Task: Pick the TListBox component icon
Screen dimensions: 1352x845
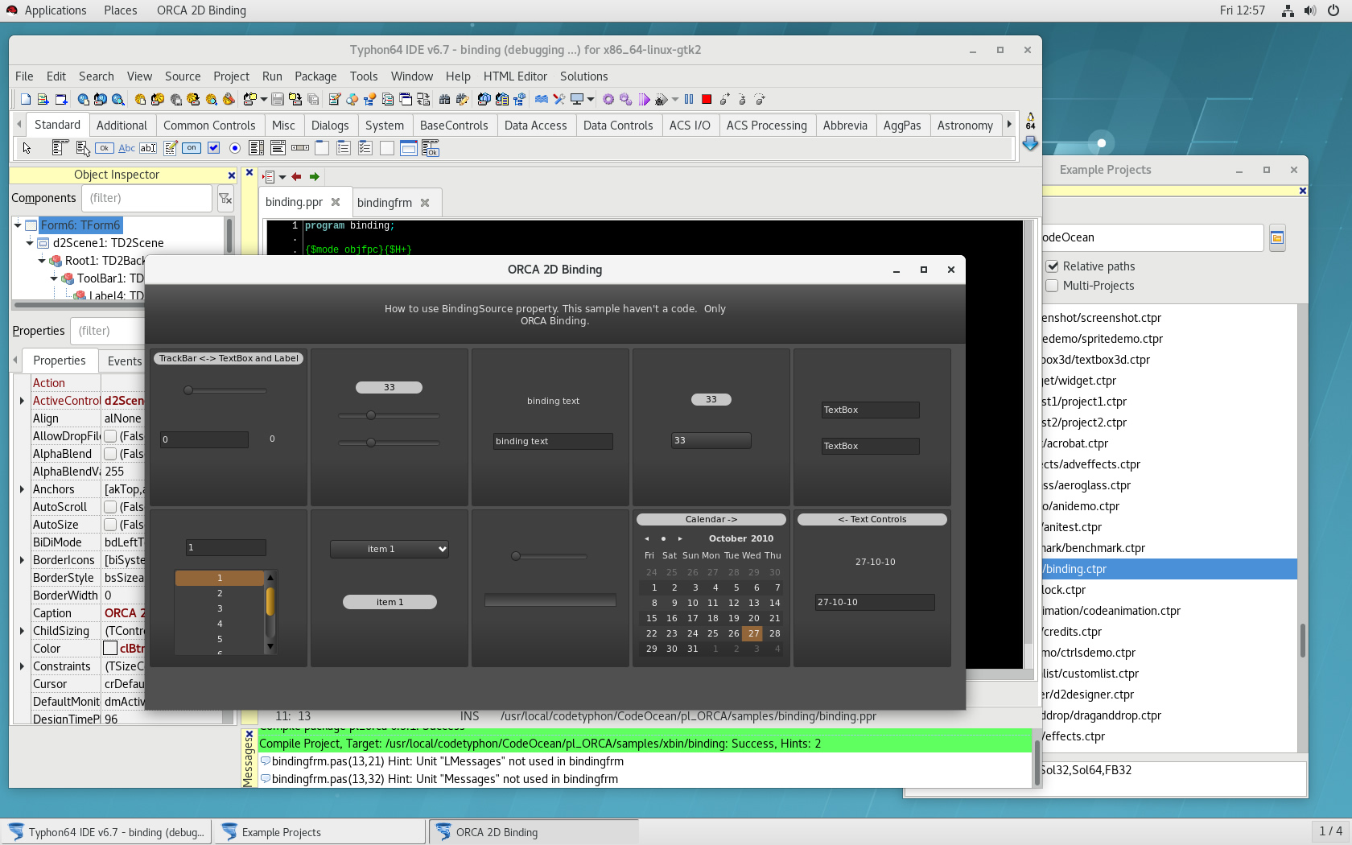Action: pos(256,148)
